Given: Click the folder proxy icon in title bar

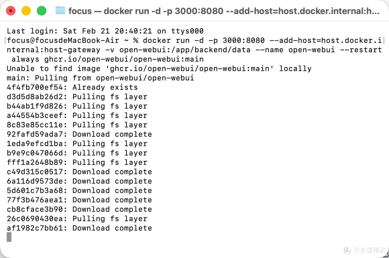Looking at the screenshot, I should (x=60, y=11).
